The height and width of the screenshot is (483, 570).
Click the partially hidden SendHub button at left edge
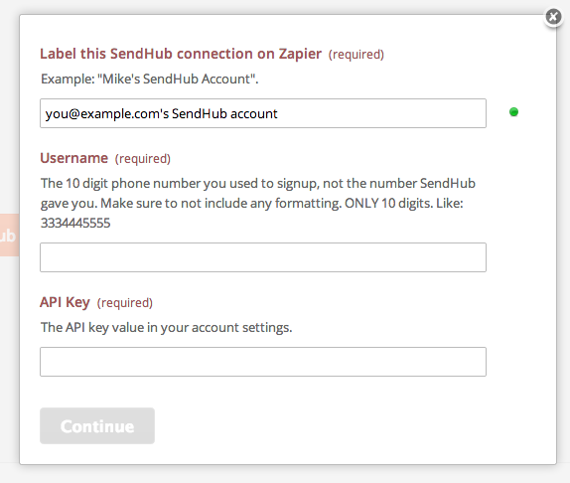click(9, 235)
